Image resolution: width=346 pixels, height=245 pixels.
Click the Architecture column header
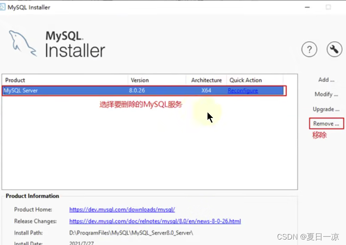[206, 80]
